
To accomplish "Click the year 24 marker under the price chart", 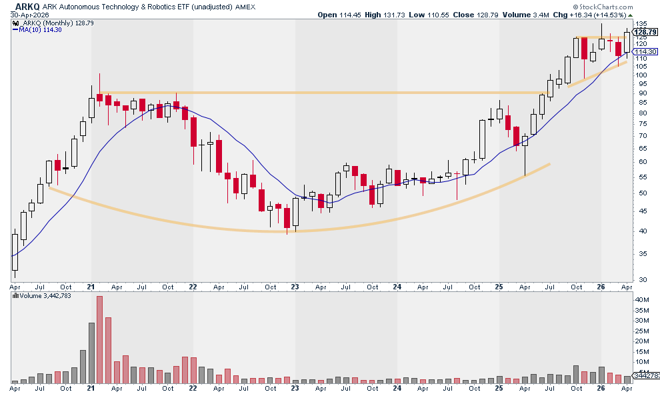I will [x=397, y=287].
